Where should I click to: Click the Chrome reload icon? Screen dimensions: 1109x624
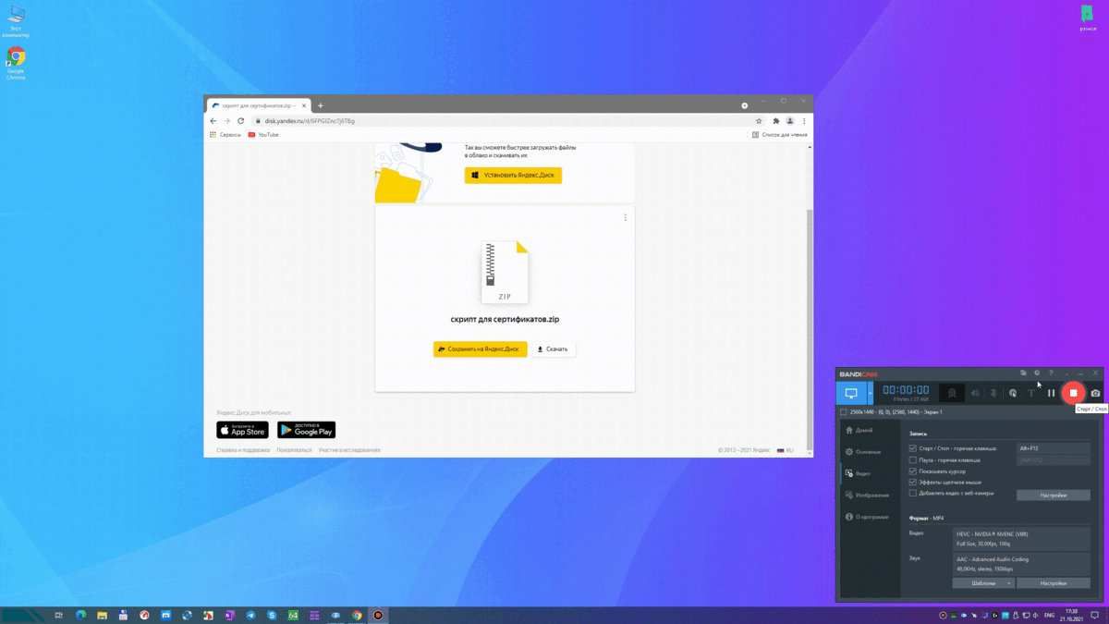(240, 121)
